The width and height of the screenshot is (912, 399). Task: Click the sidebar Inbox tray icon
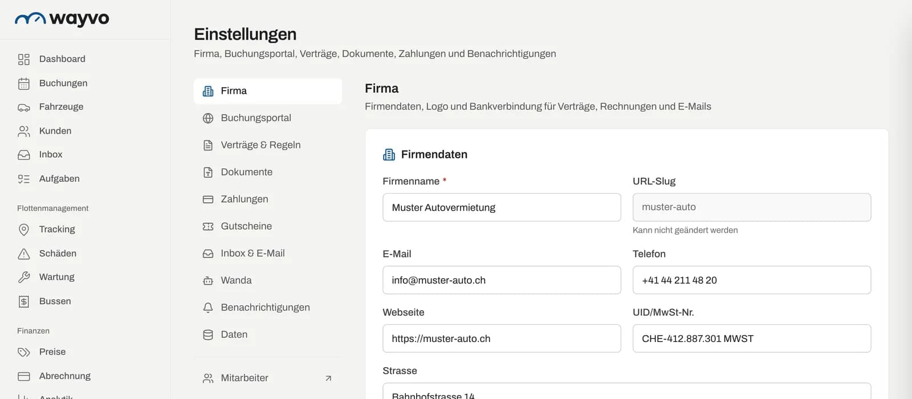24,154
